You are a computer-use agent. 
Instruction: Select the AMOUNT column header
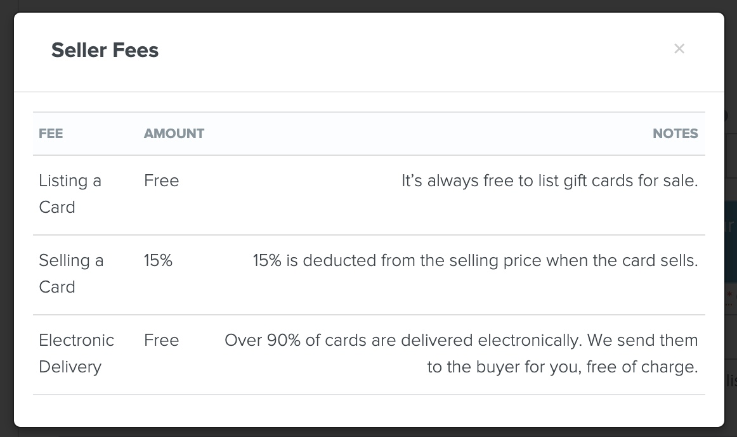coord(174,134)
